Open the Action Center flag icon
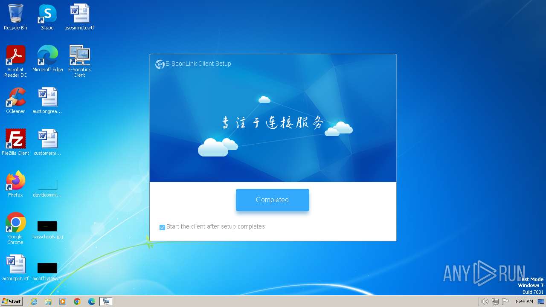The image size is (546, 307). [505, 301]
